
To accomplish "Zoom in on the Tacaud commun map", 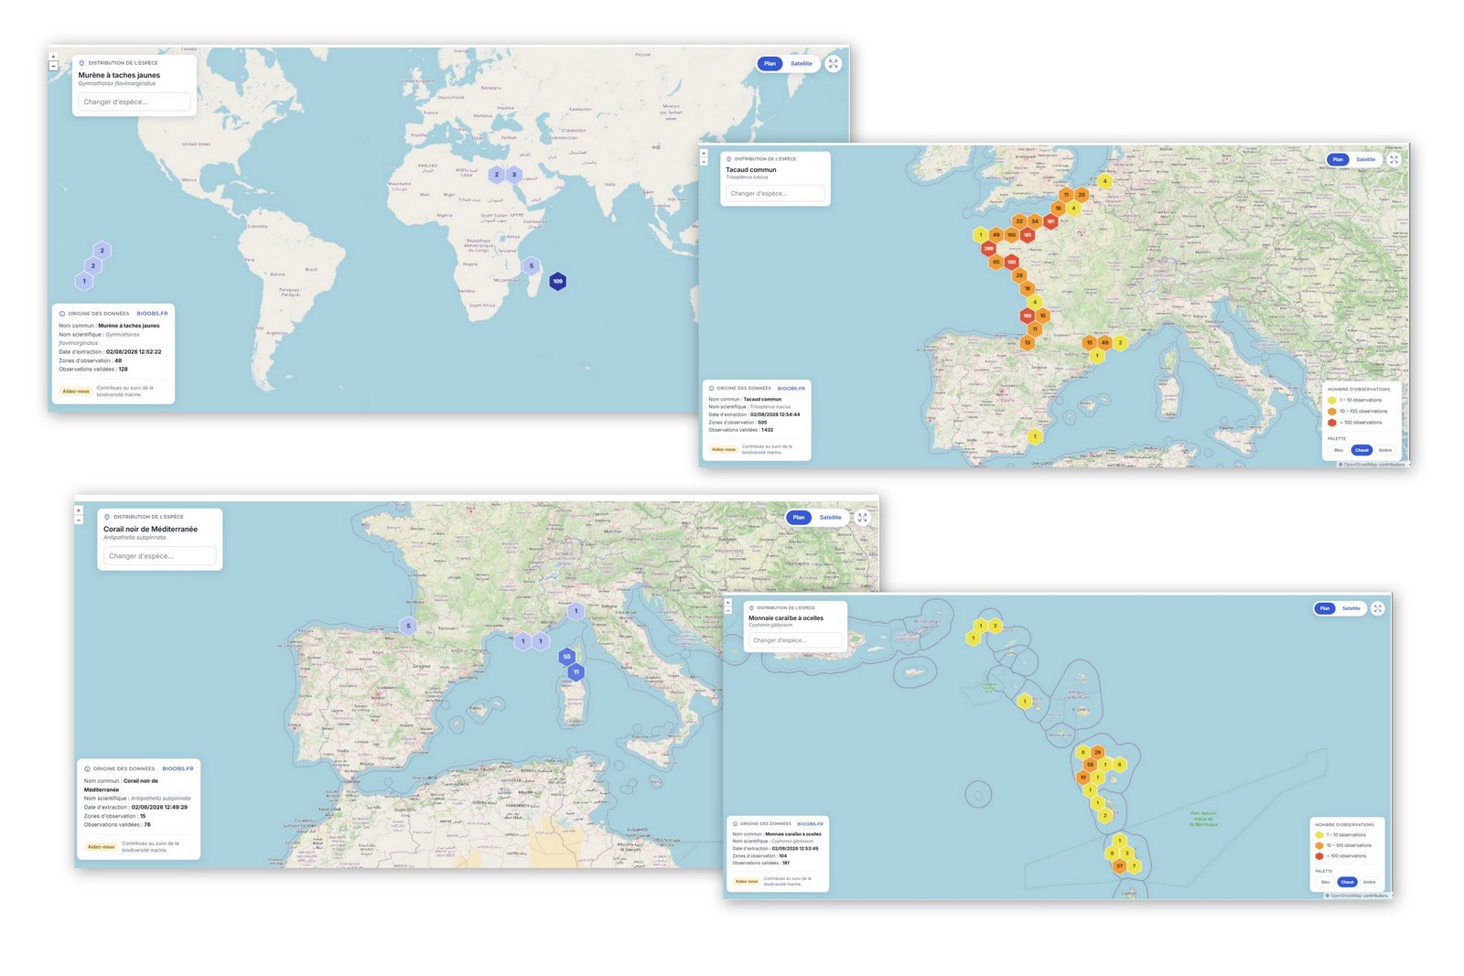I will (x=704, y=153).
